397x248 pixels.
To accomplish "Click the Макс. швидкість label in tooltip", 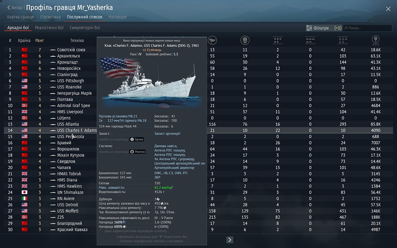I will coord(112,188).
